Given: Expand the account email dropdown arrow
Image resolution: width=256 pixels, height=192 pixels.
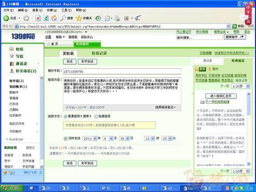Looking at the screenshot, I should (x=86, y=32).
